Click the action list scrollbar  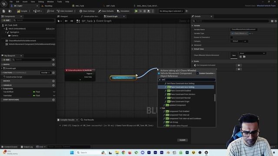[215, 97]
